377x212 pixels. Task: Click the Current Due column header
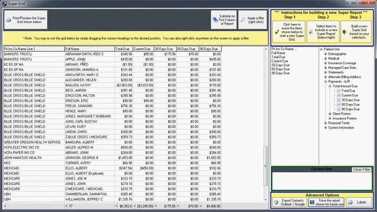click(143, 49)
